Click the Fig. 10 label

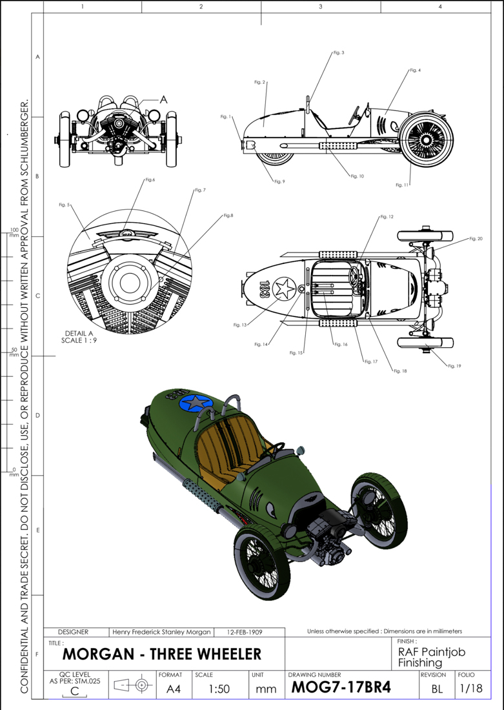pos(358,176)
